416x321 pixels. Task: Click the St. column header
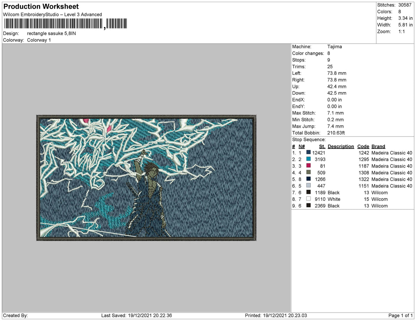[322, 146]
